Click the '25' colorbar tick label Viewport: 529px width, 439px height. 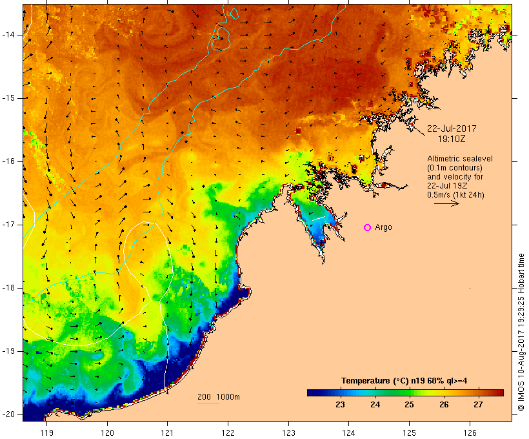coord(409,405)
